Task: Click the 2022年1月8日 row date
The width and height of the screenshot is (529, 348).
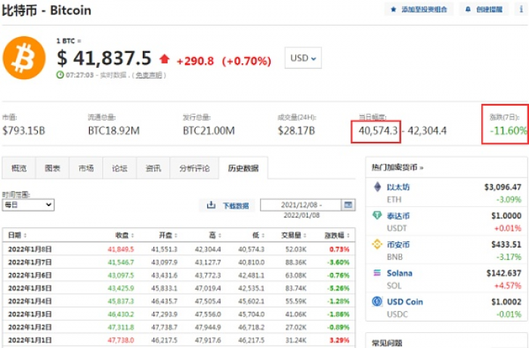Action: pos(29,249)
